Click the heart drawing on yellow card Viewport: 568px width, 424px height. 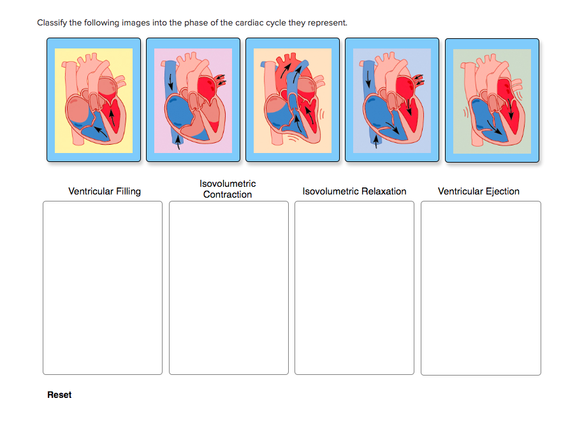[94, 99]
